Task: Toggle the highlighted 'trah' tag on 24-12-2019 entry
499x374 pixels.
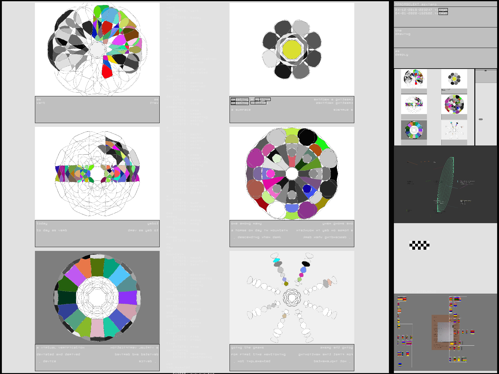Action: [x=443, y=10]
